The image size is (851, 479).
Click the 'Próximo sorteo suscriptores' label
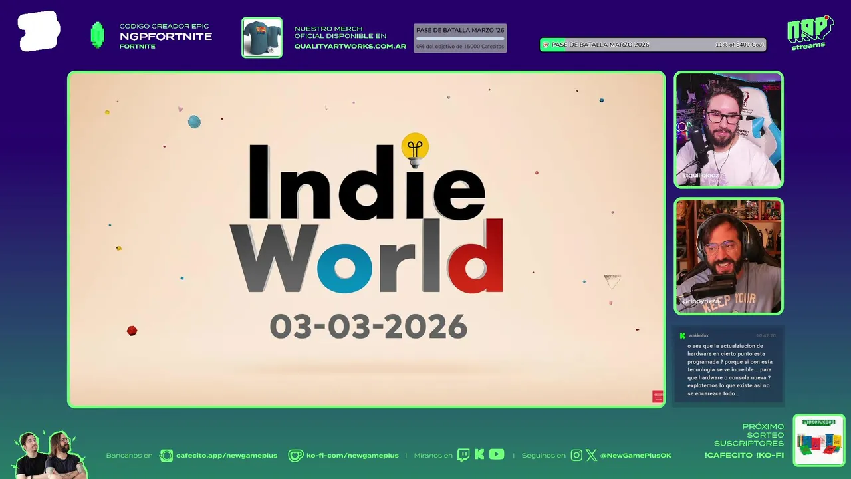(749, 435)
